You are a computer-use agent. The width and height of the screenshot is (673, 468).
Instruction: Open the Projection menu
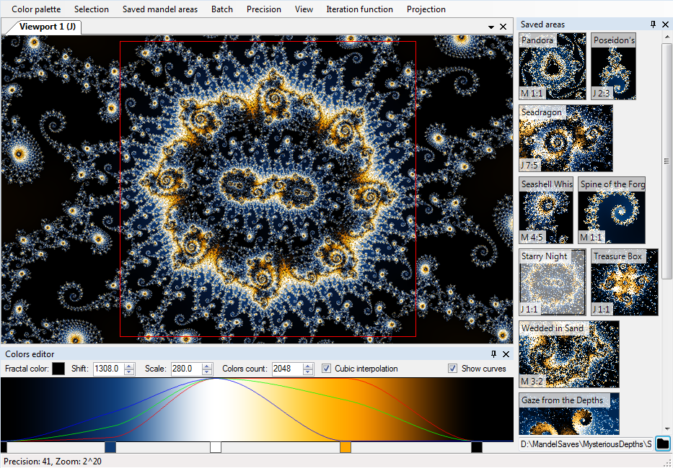pos(426,9)
